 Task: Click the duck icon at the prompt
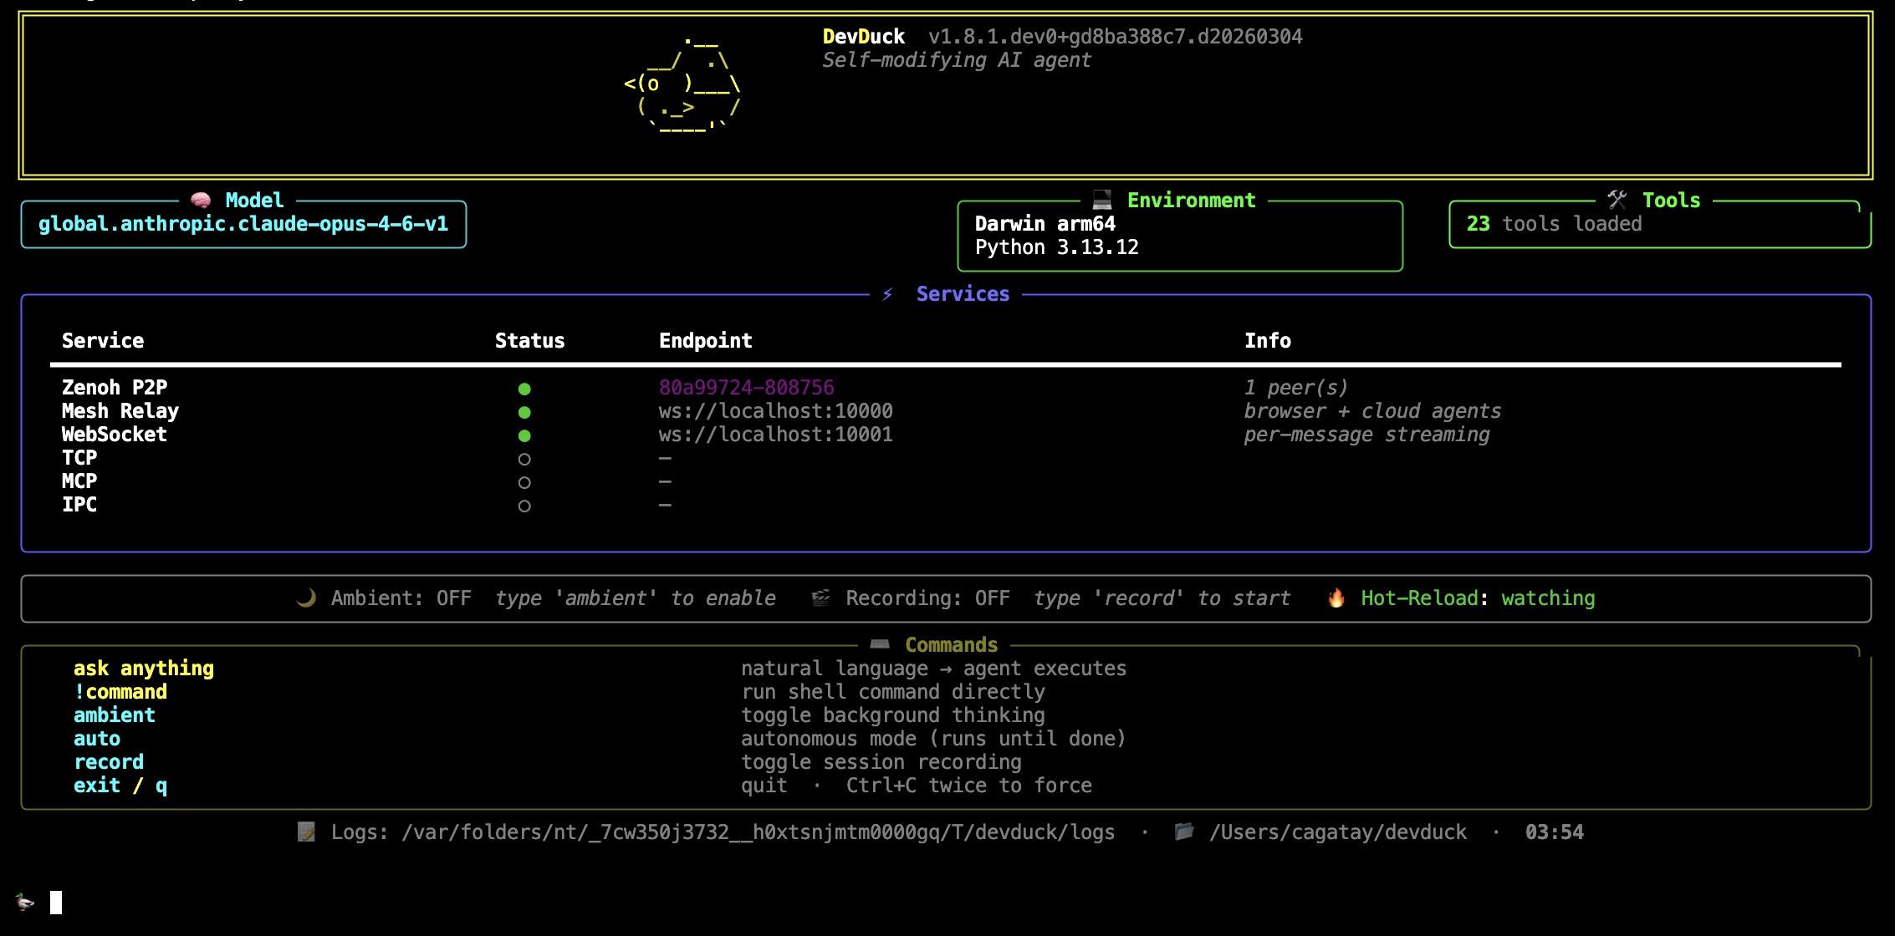tap(26, 901)
